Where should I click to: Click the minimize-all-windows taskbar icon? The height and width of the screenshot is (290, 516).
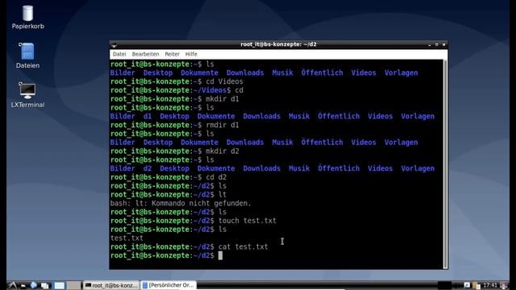[45, 285]
